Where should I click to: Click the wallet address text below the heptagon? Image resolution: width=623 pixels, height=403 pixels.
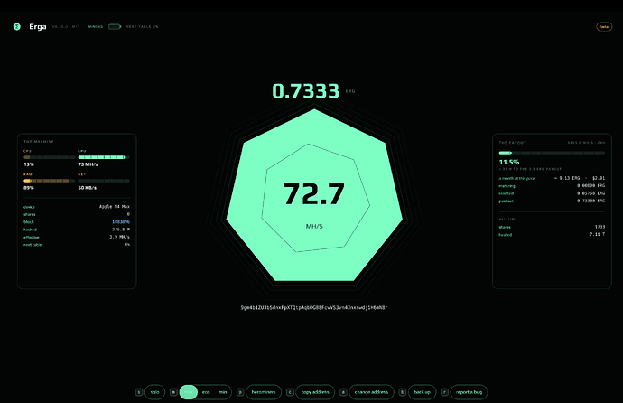click(x=314, y=307)
